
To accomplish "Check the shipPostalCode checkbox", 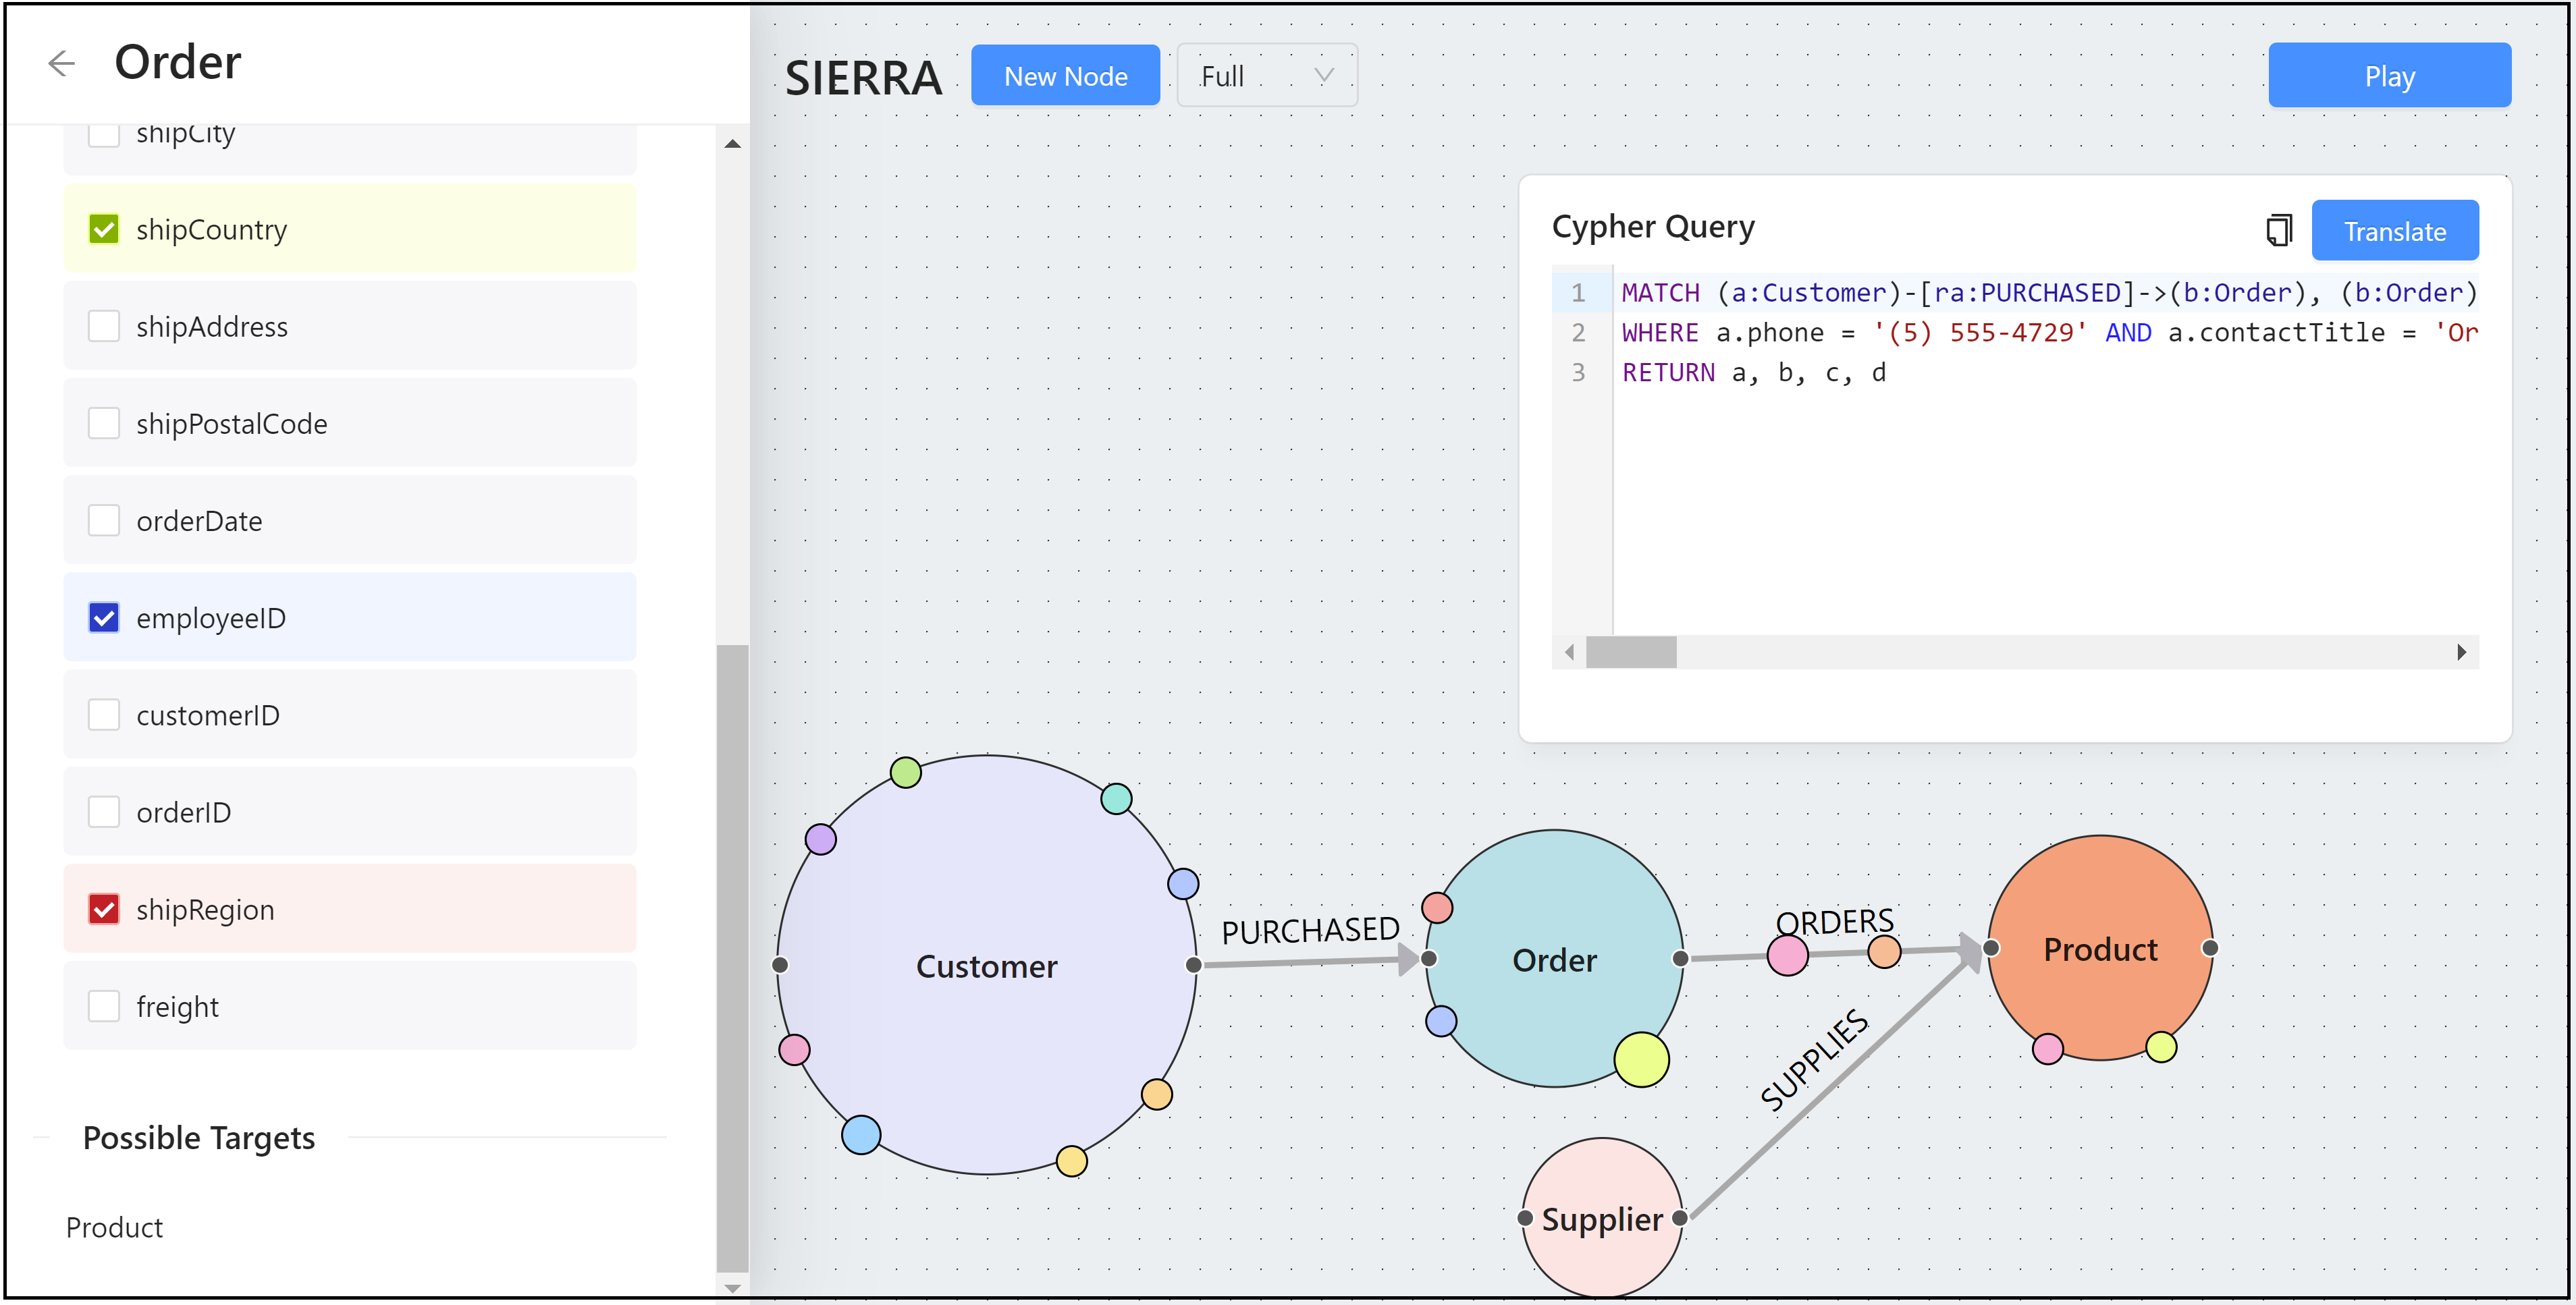I will point(104,422).
